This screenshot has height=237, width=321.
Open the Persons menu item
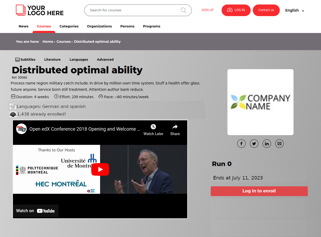click(x=127, y=26)
